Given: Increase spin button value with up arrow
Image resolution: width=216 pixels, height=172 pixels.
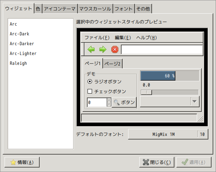Looking at the screenshot, I should (109, 100).
